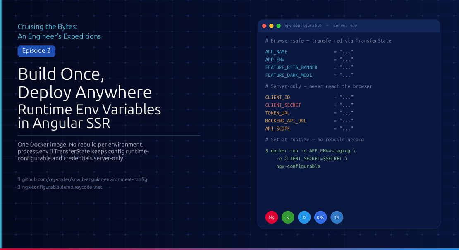
Task: Click 'in Angular SSR' heading line
Action: 64,123
